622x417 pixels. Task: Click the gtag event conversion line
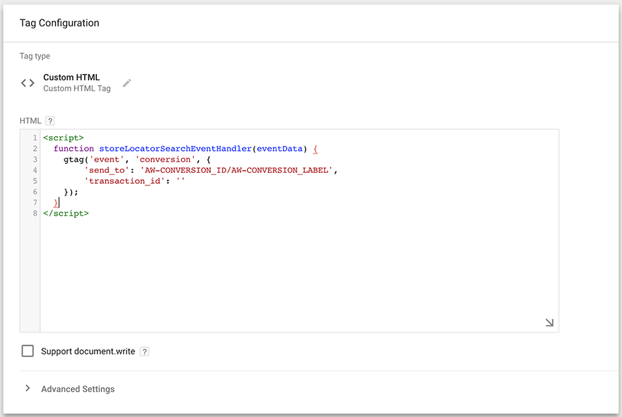point(137,160)
